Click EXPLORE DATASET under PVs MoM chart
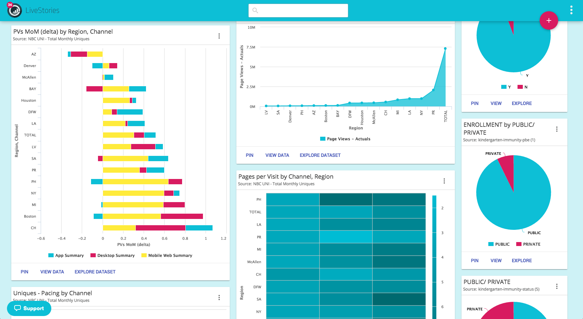 pos(95,272)
